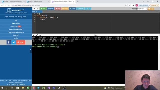The image size is (160, 90).
Task: Switch to the Pointer browser tab
Action: coord(13,2)
